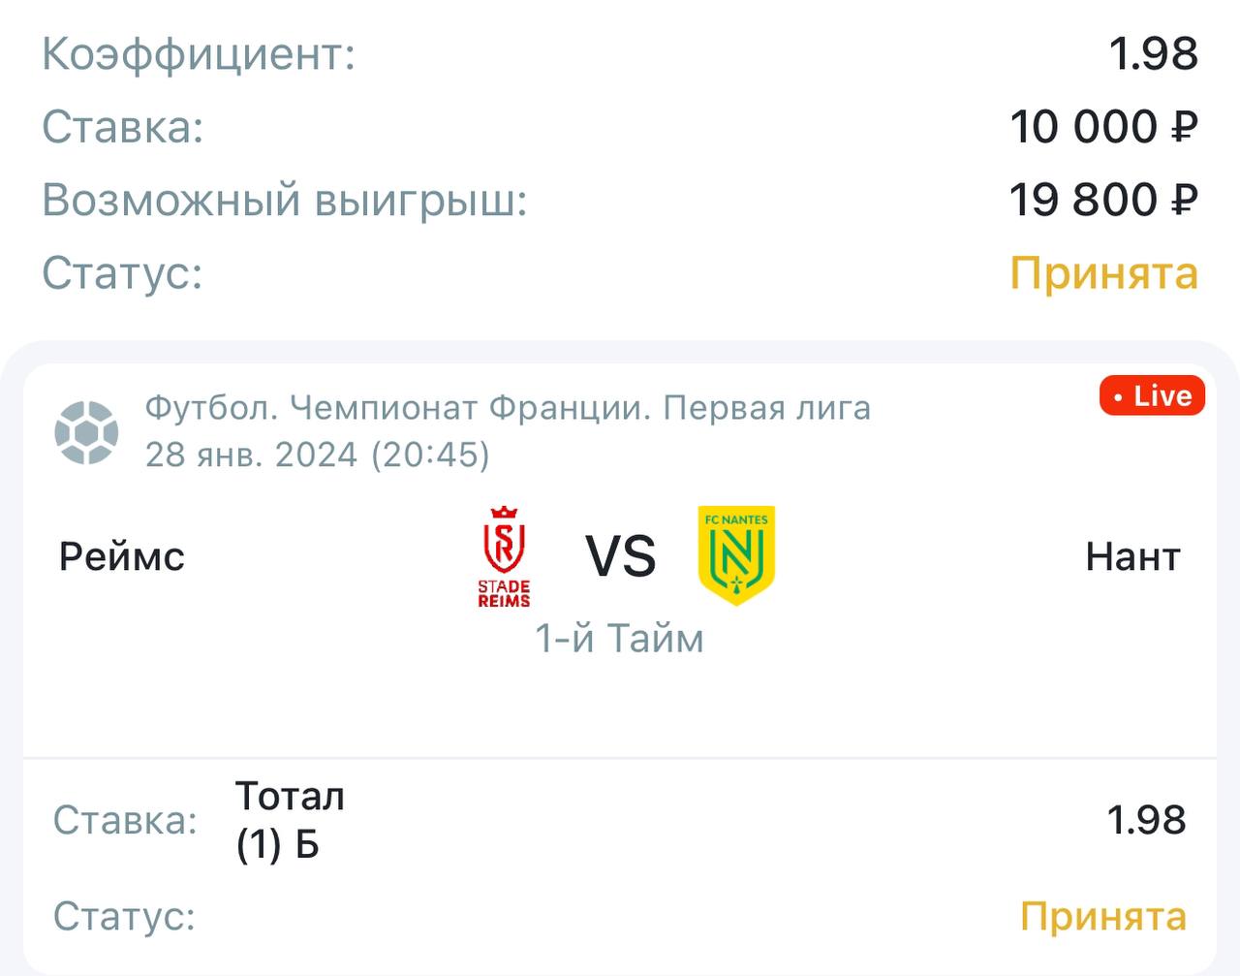The width and height of the screenshot is (1240, 976).
Task: Click the Футбол. Чемпионат Франции league title
Action: click(x=508, y=408)
